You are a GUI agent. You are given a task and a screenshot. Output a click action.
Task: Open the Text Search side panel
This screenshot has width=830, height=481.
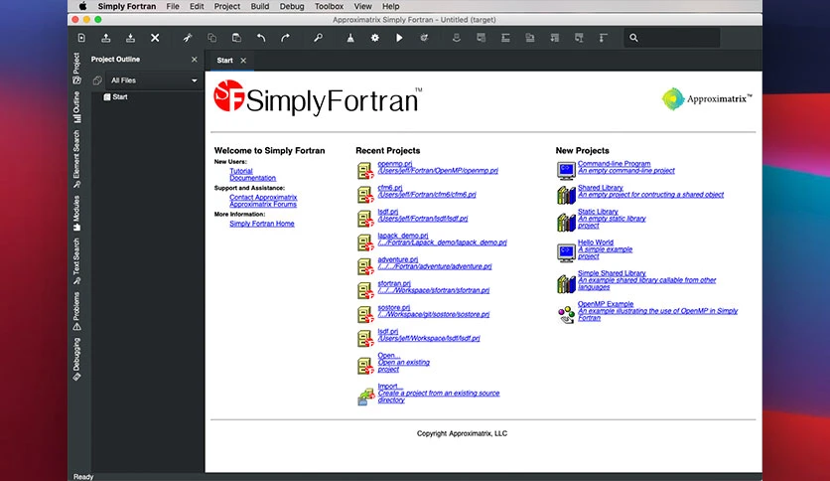[x=76, y=261]
